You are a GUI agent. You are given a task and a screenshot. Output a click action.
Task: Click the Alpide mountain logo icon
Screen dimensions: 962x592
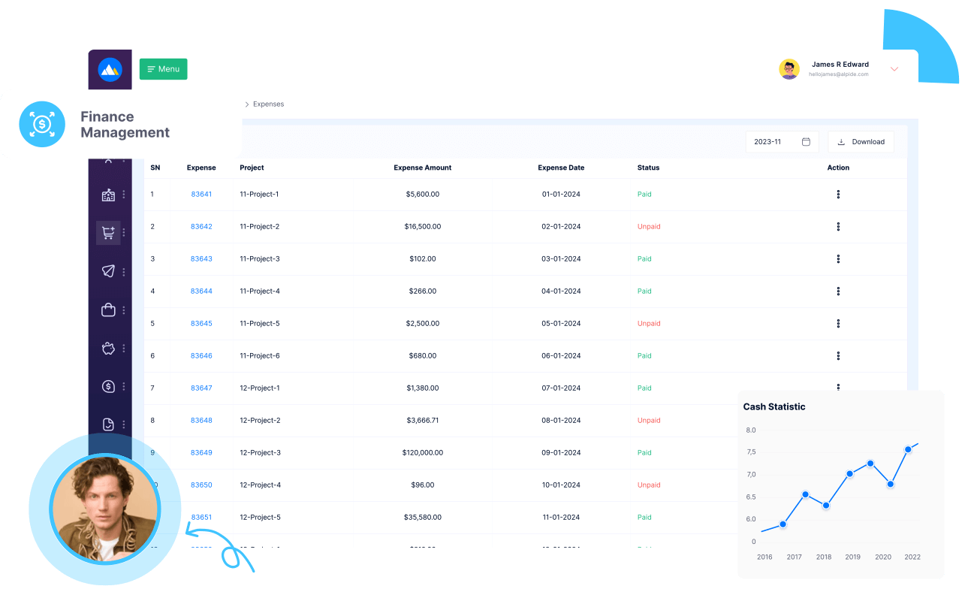pos(110,70)
